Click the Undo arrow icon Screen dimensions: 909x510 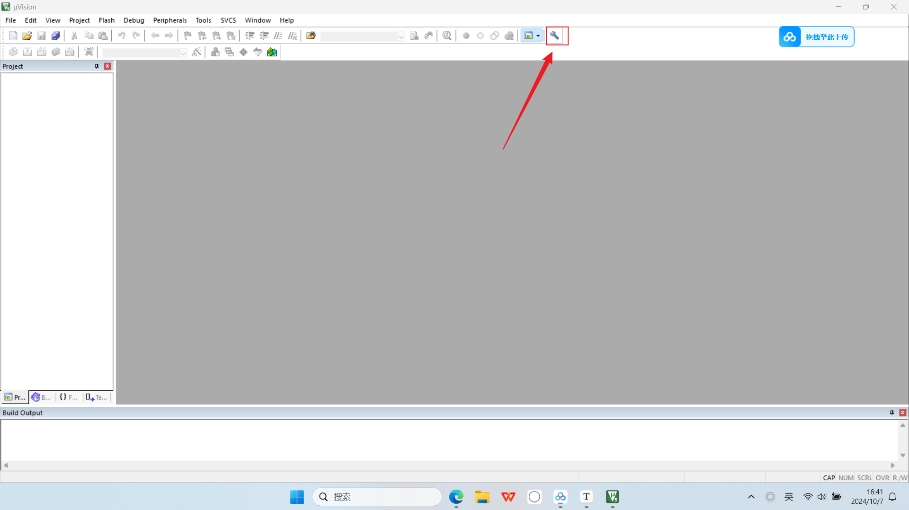(122, 36)
